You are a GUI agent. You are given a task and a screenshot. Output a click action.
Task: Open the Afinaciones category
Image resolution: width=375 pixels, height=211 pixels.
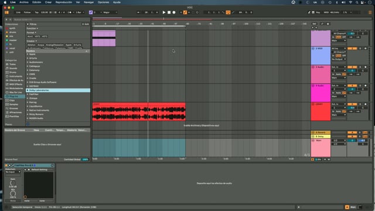point(15,112)
